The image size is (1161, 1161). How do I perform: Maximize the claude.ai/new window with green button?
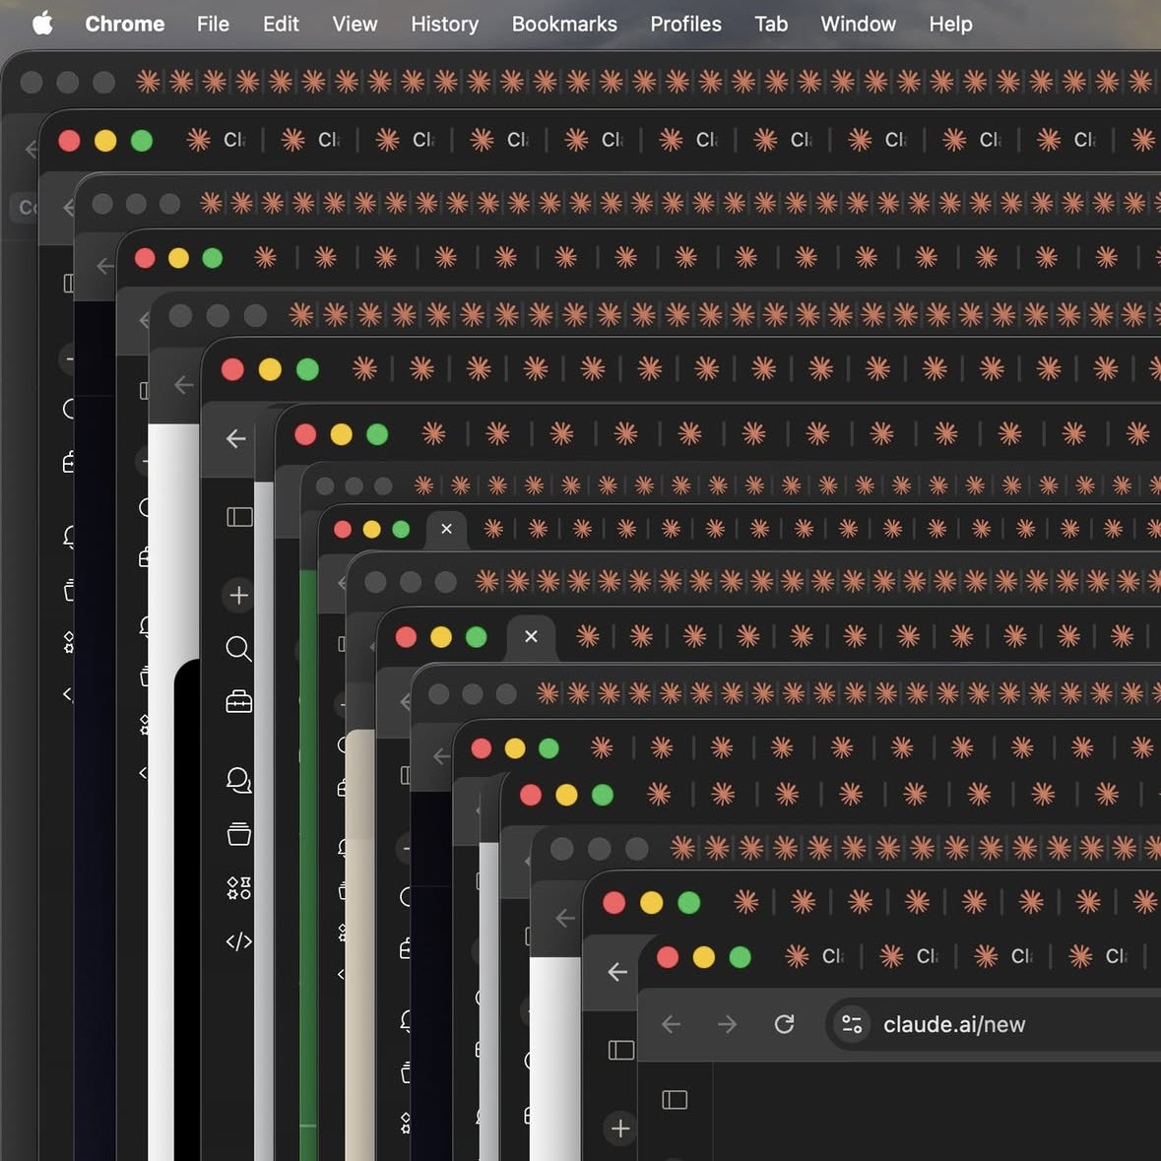(740, 956)
